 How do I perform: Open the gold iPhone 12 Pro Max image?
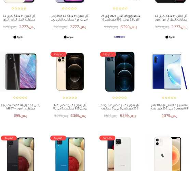tap(70, 71)
